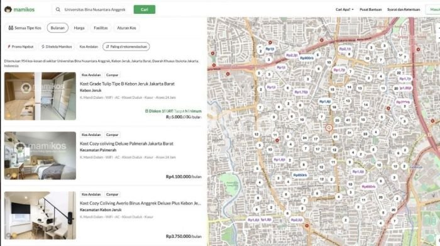
Task: Click map cluster marker 14 near 13
Action: [349, 87]
